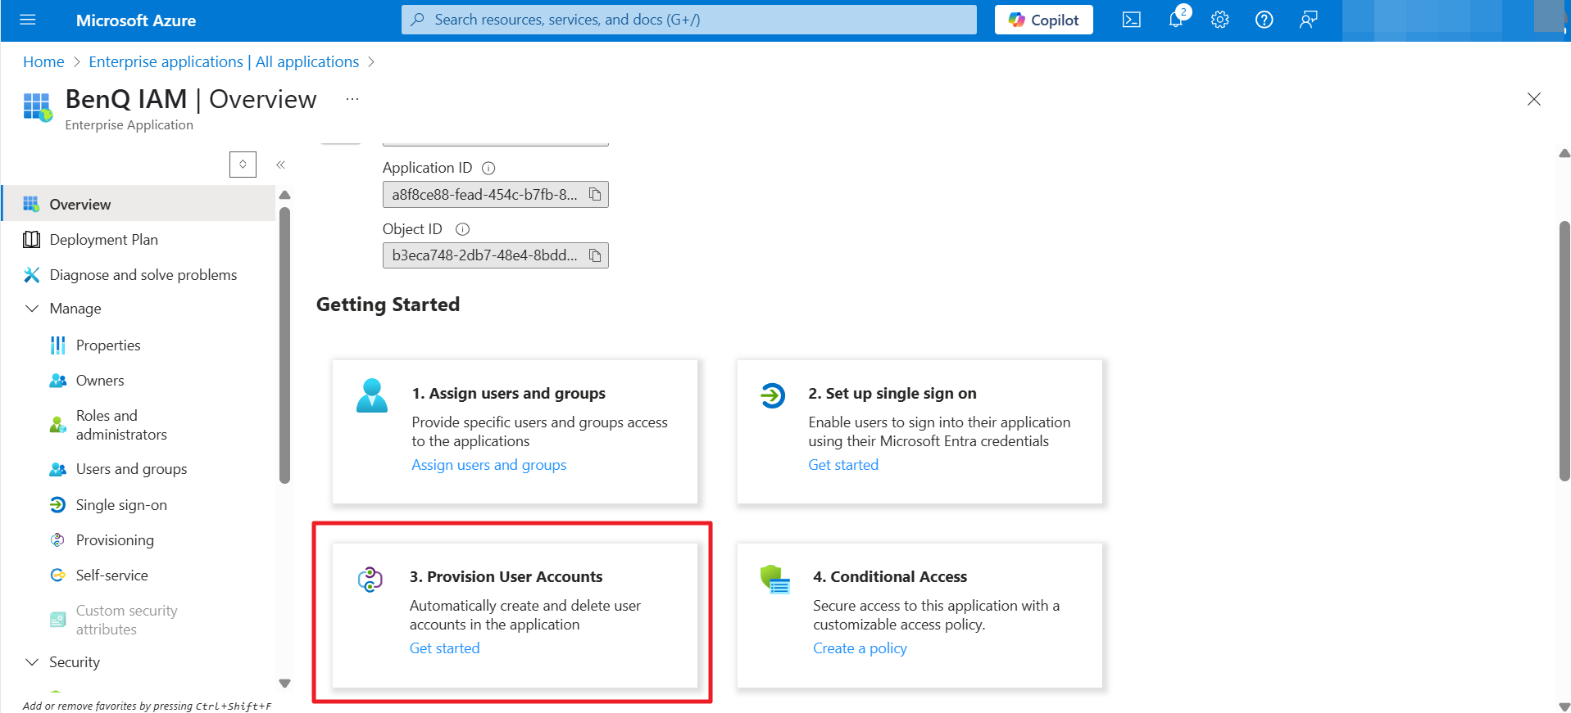Open Provisioning in the sidebar

pos(115,540)
